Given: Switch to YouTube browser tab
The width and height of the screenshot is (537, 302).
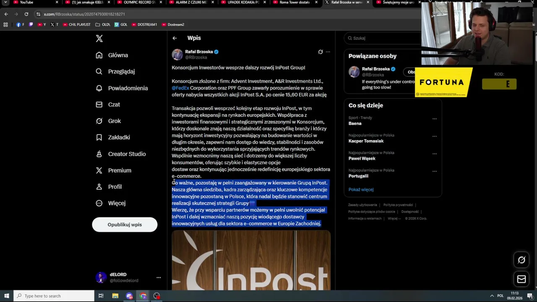Looking at the screenshot, I should [x=34, y=3].
